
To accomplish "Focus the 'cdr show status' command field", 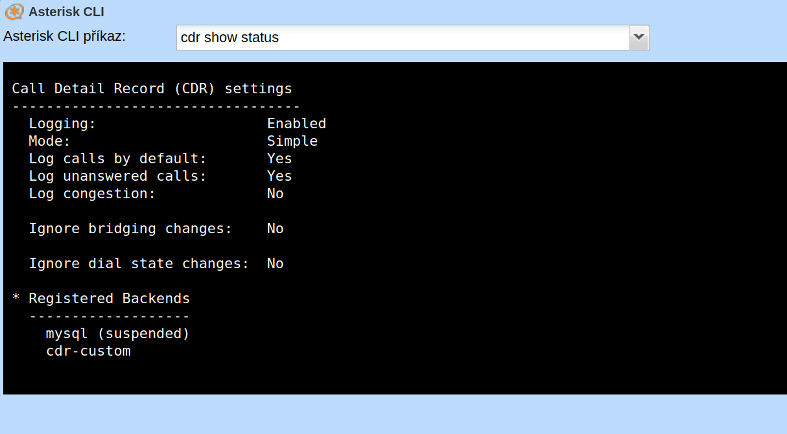I will coord(403,38).
